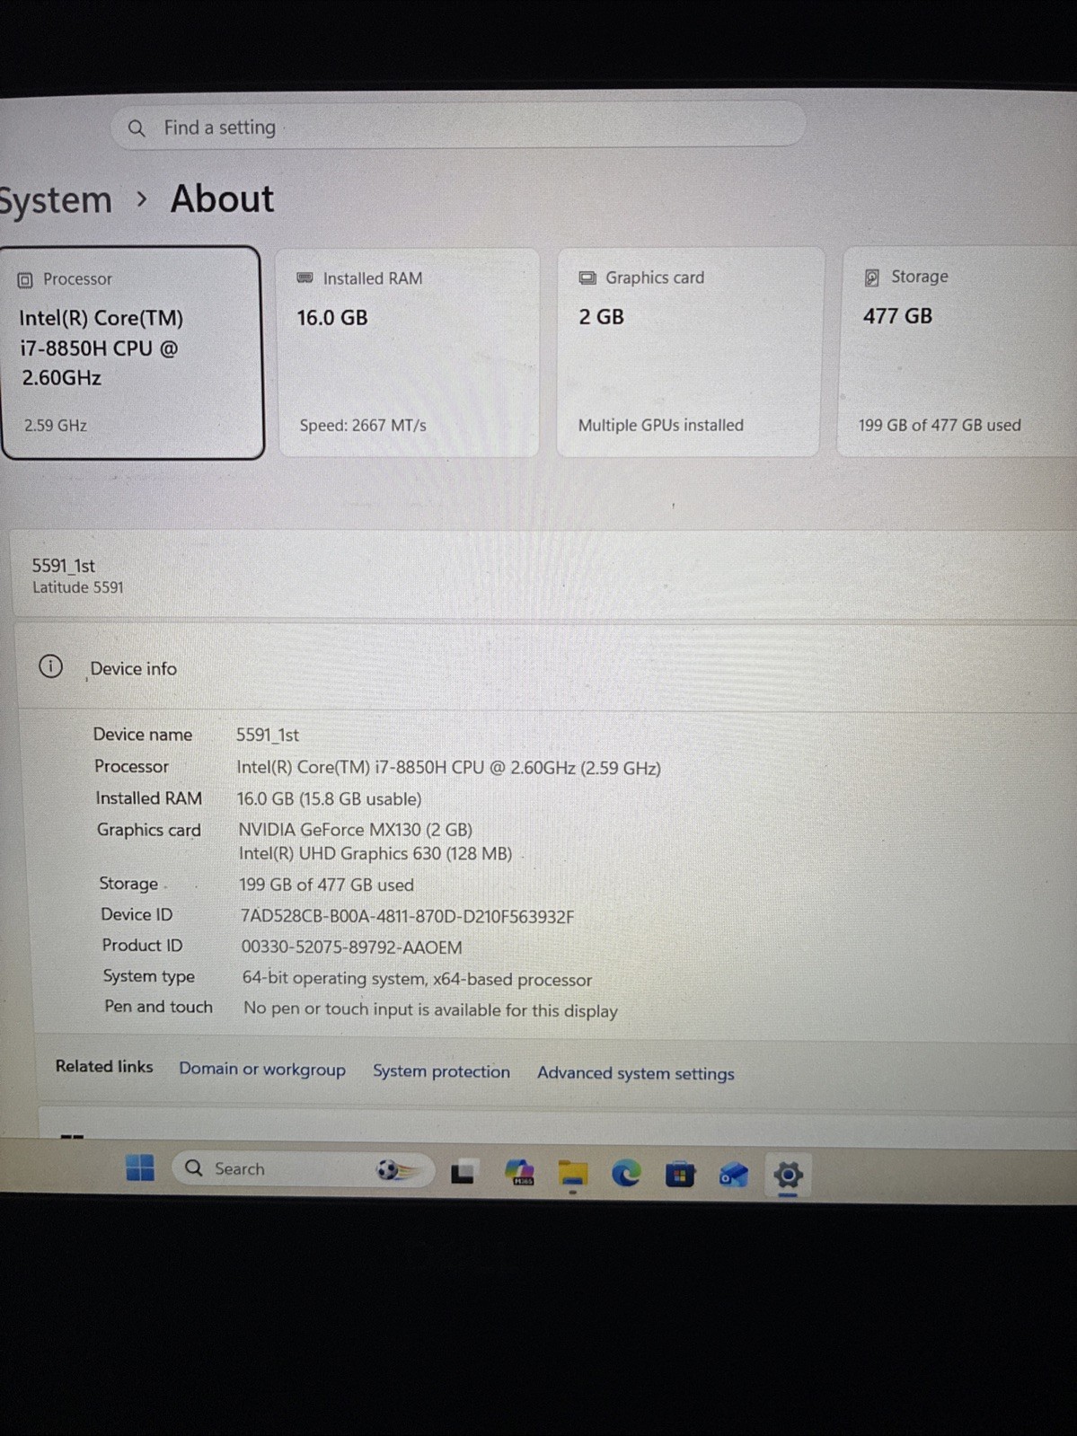Click the Settings gear taskbar icon

[x=788, y=1175]
